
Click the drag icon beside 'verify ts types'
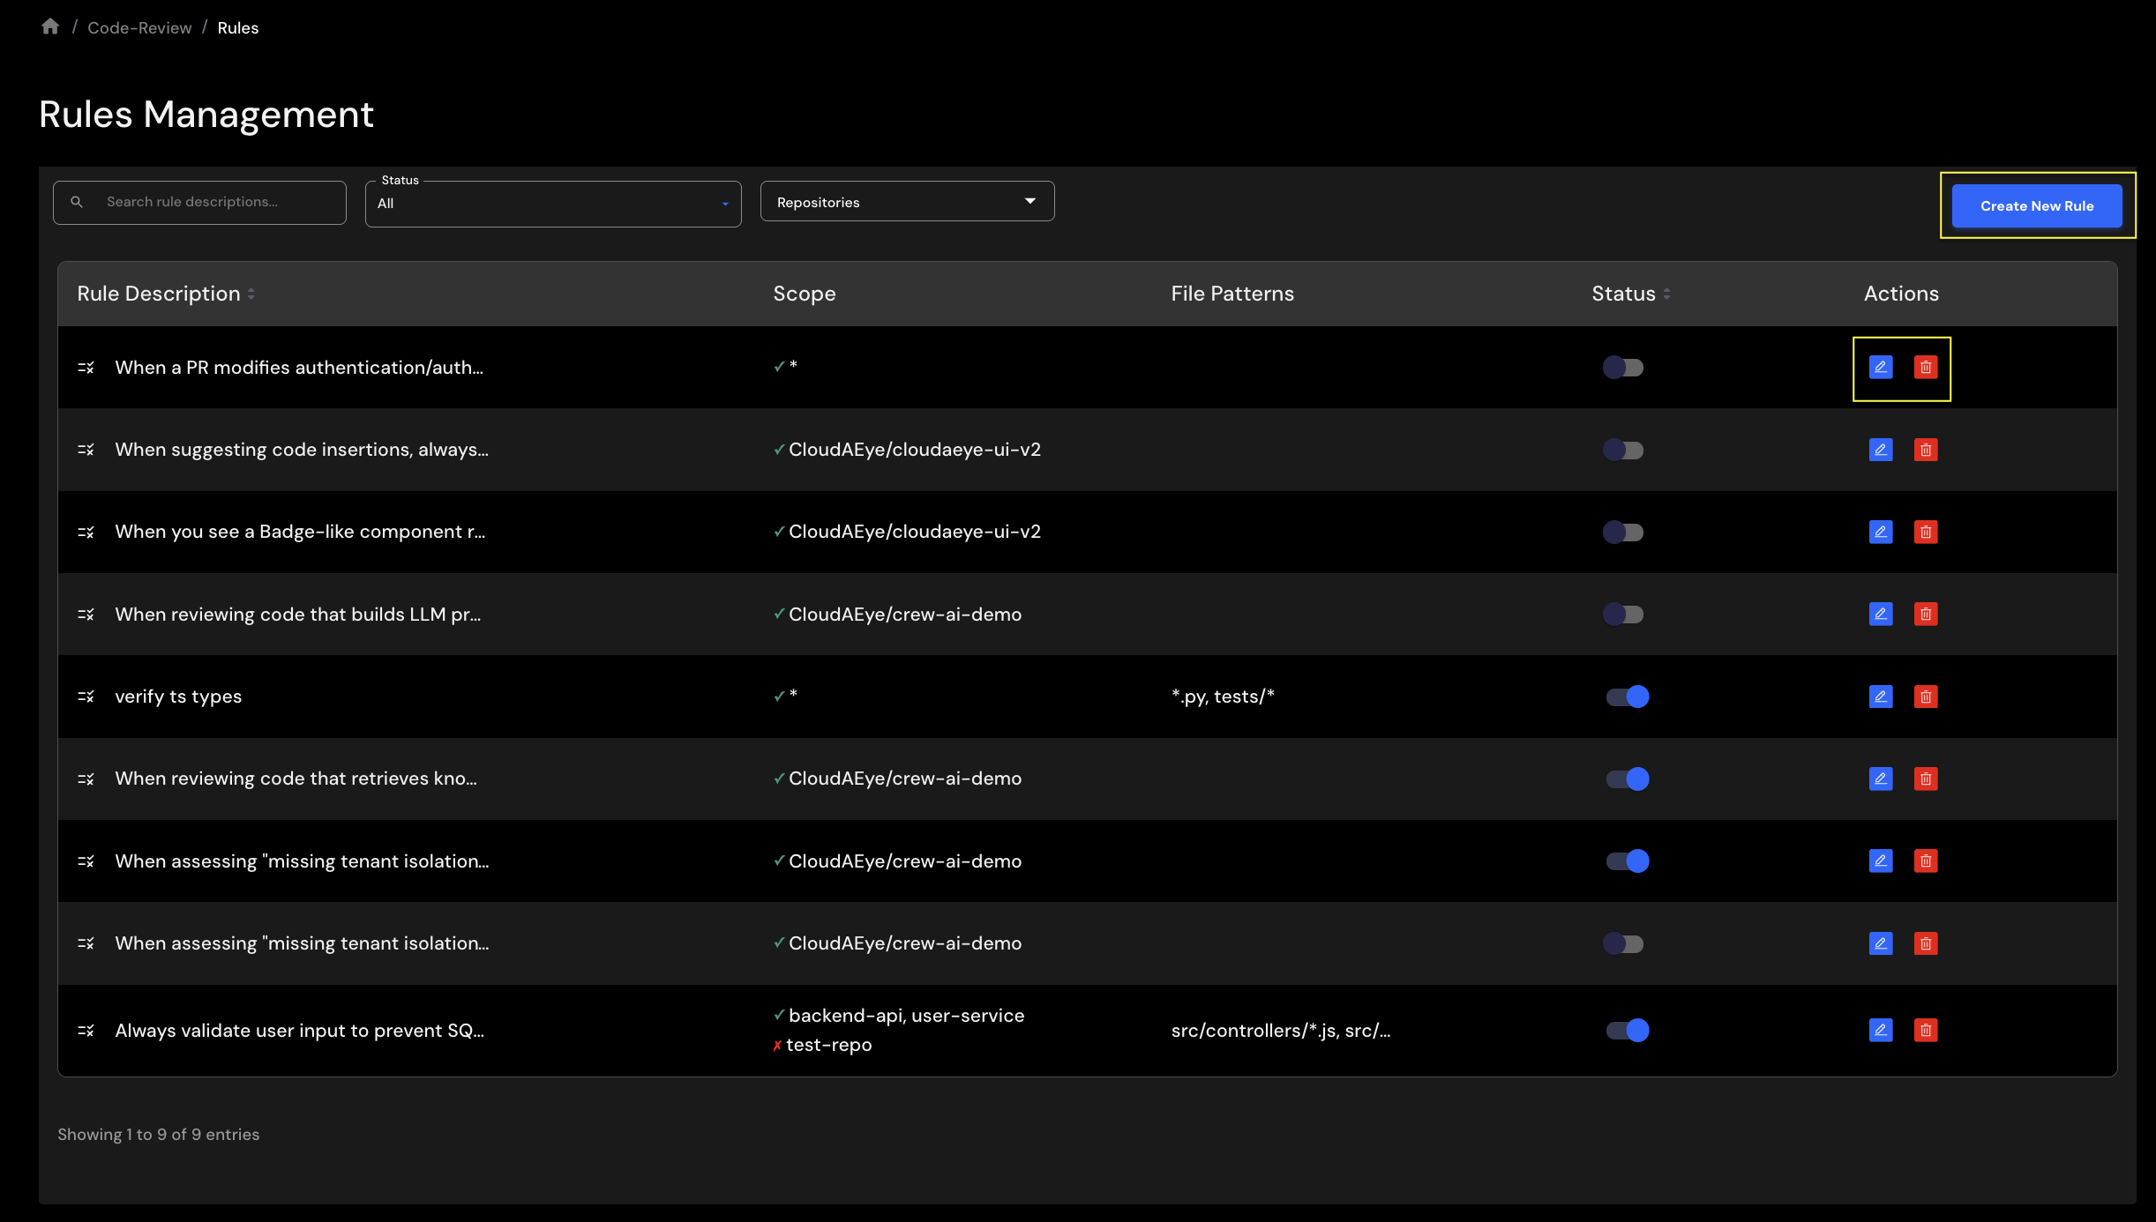86,697
